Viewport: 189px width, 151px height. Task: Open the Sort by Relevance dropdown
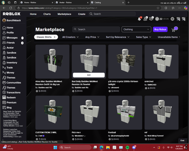tap(118, 37)
